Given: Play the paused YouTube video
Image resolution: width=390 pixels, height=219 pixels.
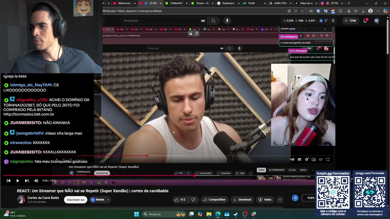Looking at the screenshot, I should pyautogui.click(x=18, y=181).
